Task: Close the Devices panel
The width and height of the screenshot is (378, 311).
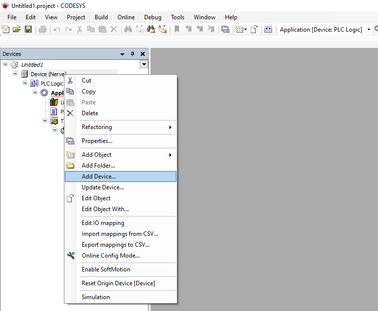Action: [143, 54]
